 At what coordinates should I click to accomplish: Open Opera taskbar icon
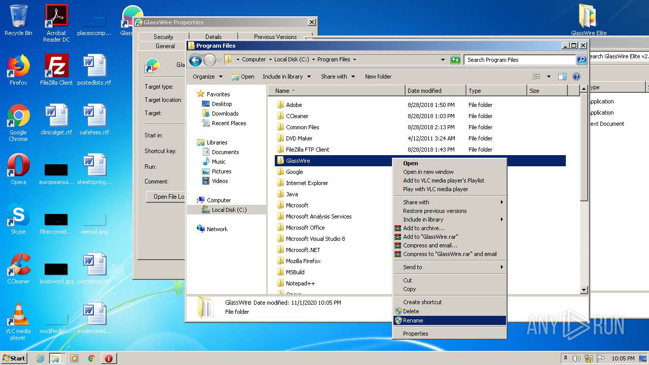[x=109, y=358]
